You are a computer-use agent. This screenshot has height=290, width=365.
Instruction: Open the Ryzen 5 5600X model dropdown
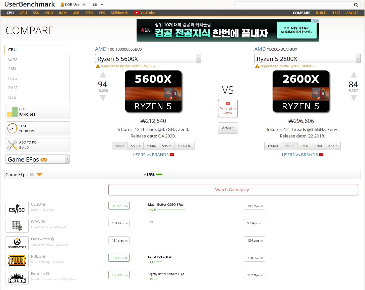[148, 59]
